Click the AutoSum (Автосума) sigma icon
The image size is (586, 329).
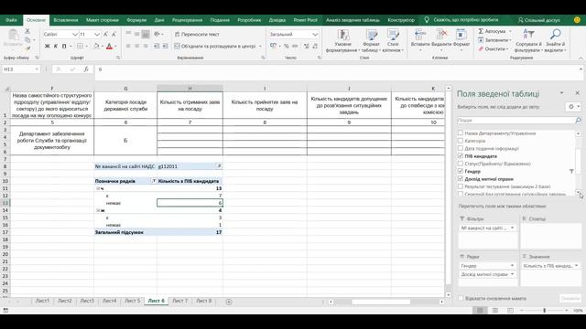click(x=481, y=31)
